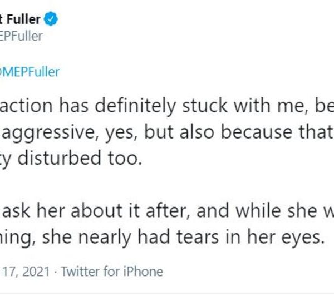Viewport: 334px width, 296px height.
Task: Click the gray EPFuller handle below name
Action: click(21, 37)
